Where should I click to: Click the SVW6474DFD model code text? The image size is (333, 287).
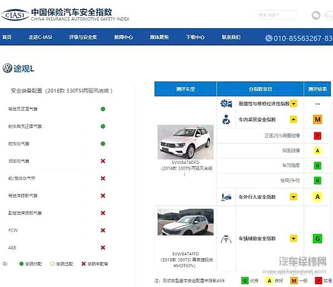(x=185, y=162)
